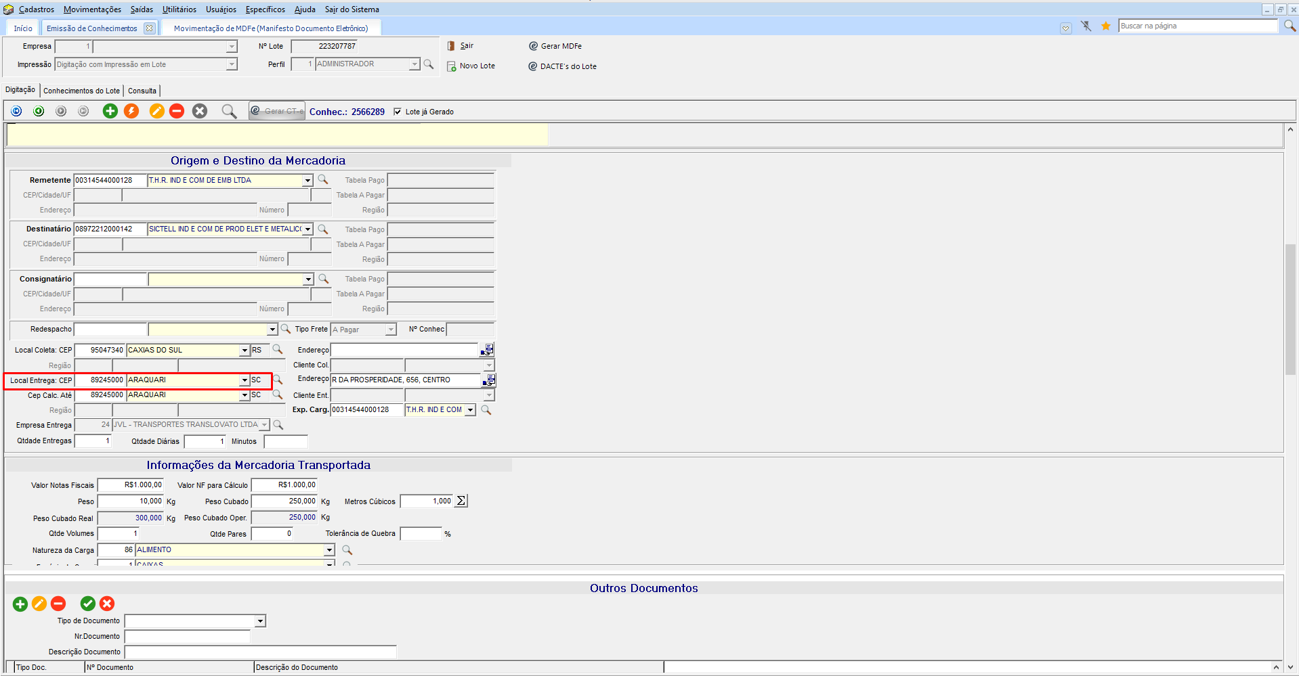
Task: Add new record with green plus icon
Action: click(x=110, y=111)
